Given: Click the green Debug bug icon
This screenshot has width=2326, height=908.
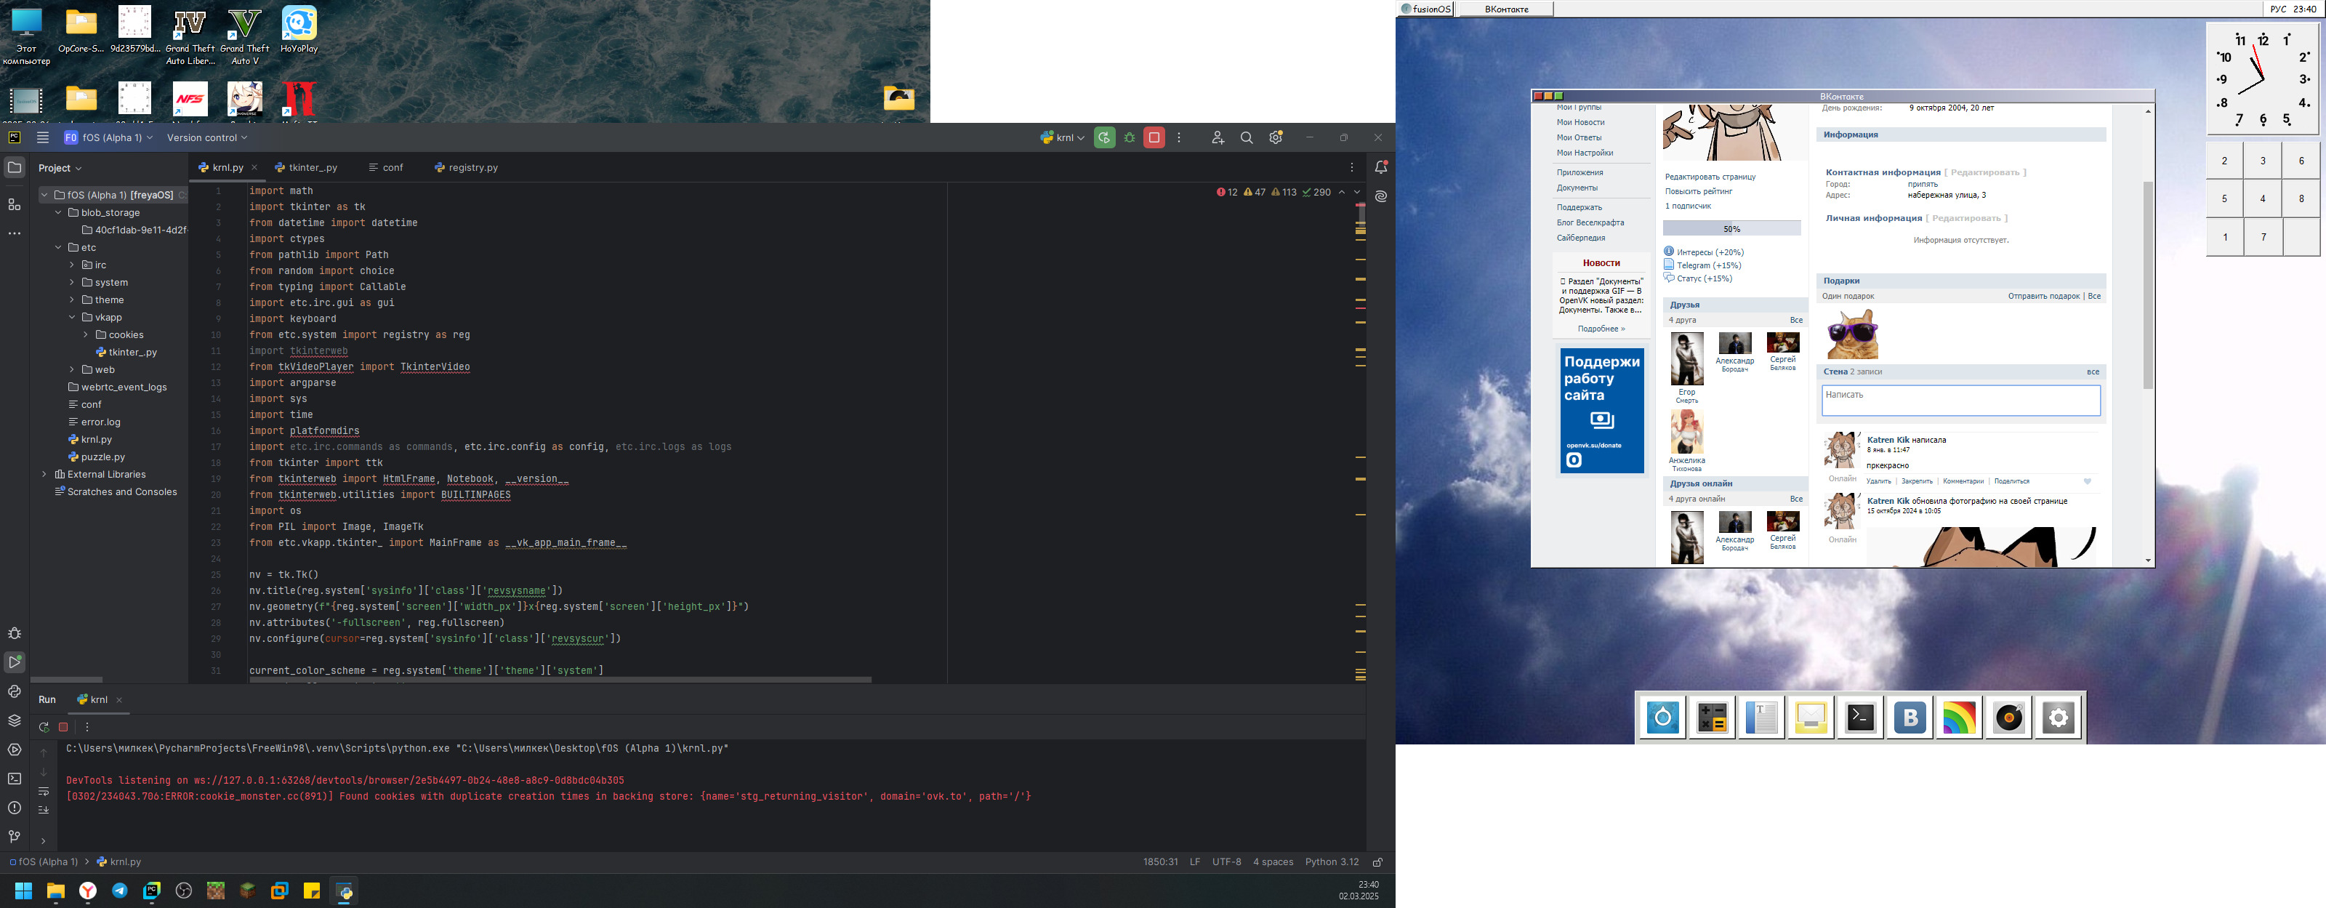Looking at the screenshot, I should pos(1129,138).
